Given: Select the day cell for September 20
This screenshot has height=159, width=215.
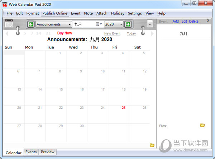Looking at the screenshot, I should pyautogui.click(x=14, y=114).
